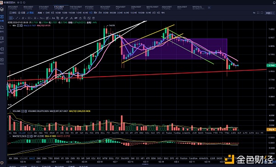The width and height of the screenshot is (276, 167).
Task: Pick the rectangle shape drawing tool
Action: click(x=29, y=18)
